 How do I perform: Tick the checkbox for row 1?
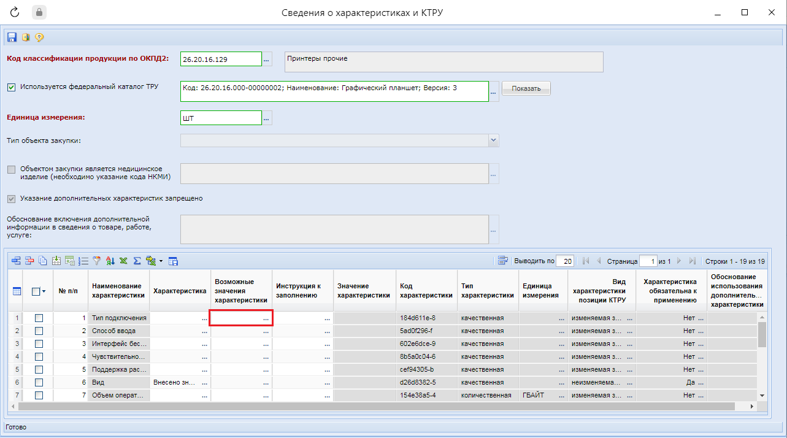[39, 318]
